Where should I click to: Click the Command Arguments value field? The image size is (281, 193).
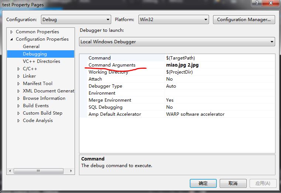click(220, 65)
